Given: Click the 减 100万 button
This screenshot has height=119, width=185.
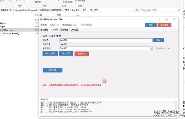Looking at the screenshot, I should click(x=66, y=54).
